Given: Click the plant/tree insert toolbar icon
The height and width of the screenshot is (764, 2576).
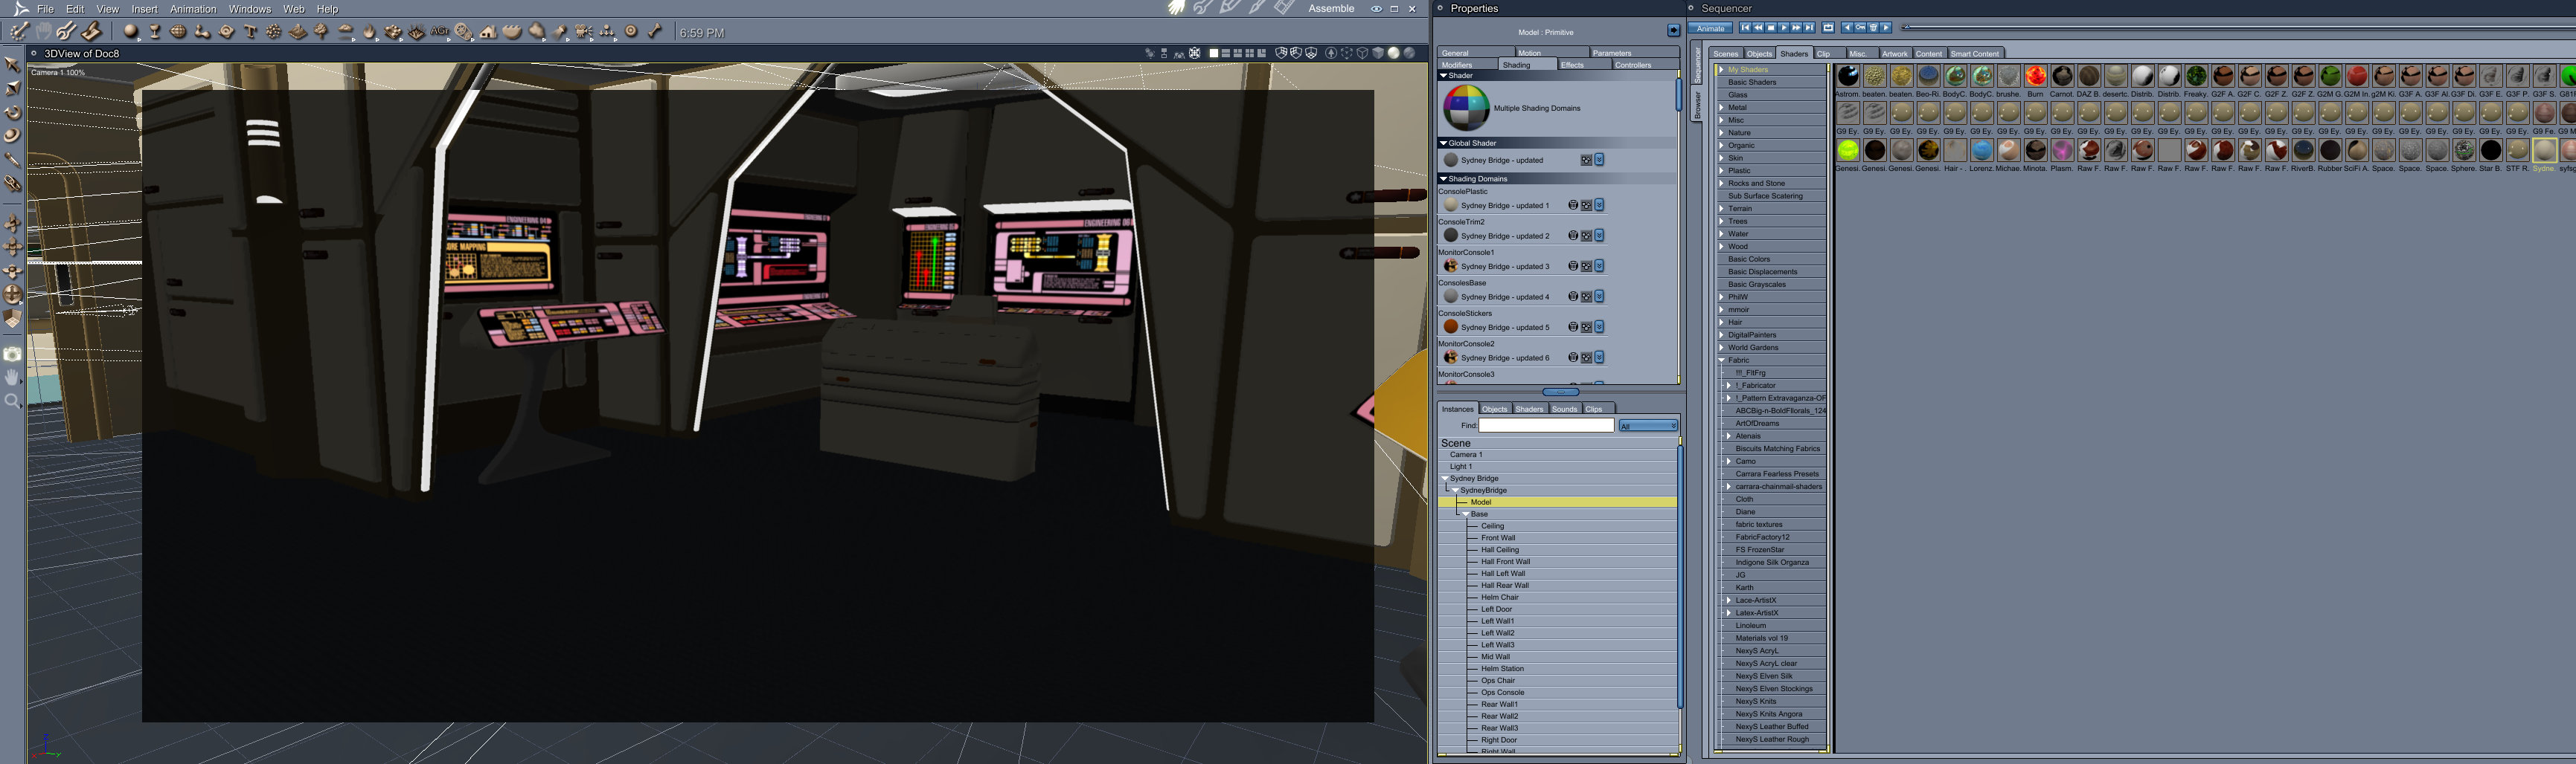Looking at the screenshot, I should [x=321, y=32].
